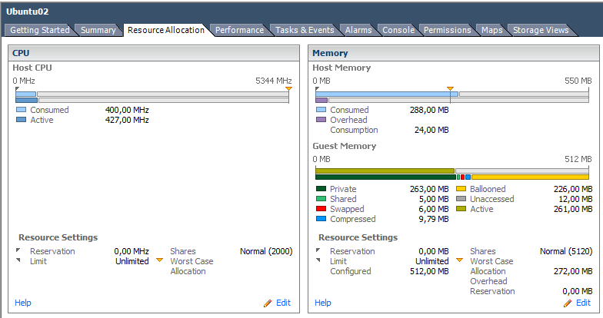Click Memory shares Normal (5120) value
This screenshot has height=318, width=603.
tap(566, 251)
